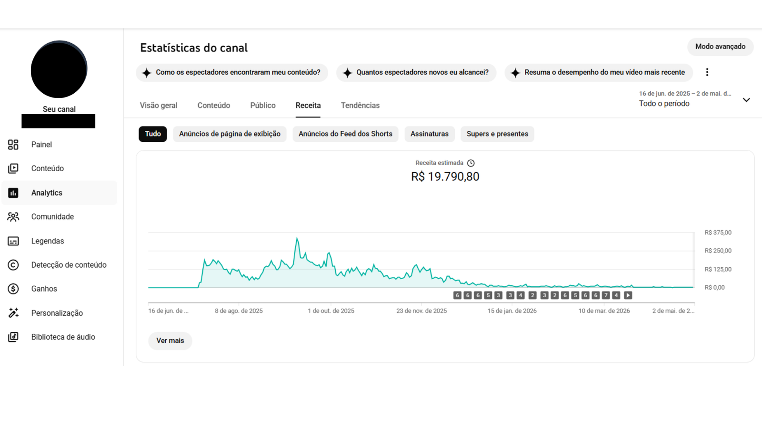Click the Seu canal label
The width and height of the screenshot is (762, 428).
tap(59, 109)
